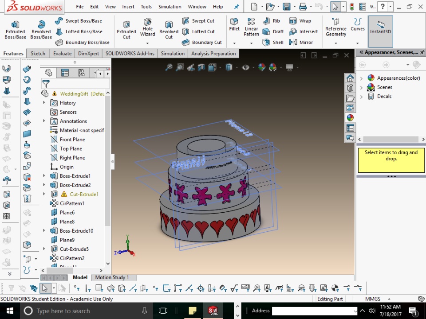Select the Revolved Boss/Base tool

tap(41, 30)
